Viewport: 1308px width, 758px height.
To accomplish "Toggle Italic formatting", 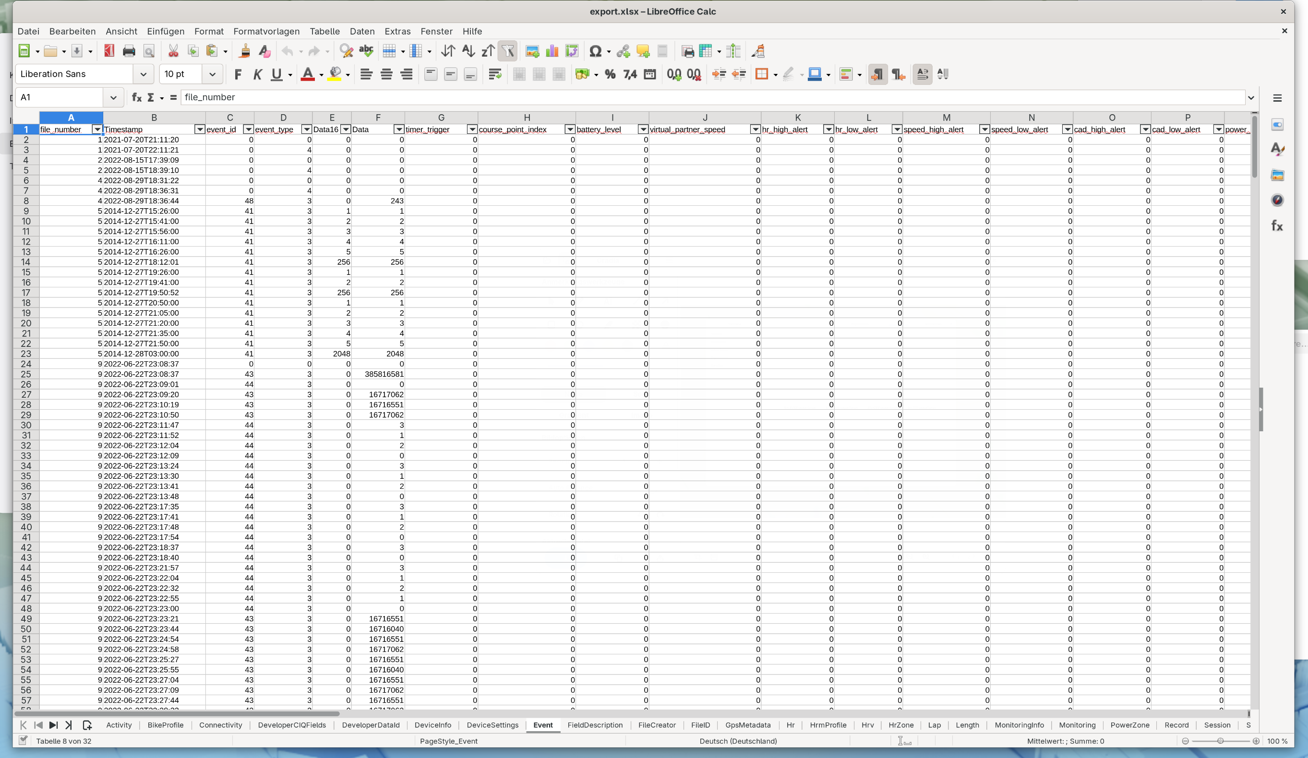I will click(x=257, y=74).
